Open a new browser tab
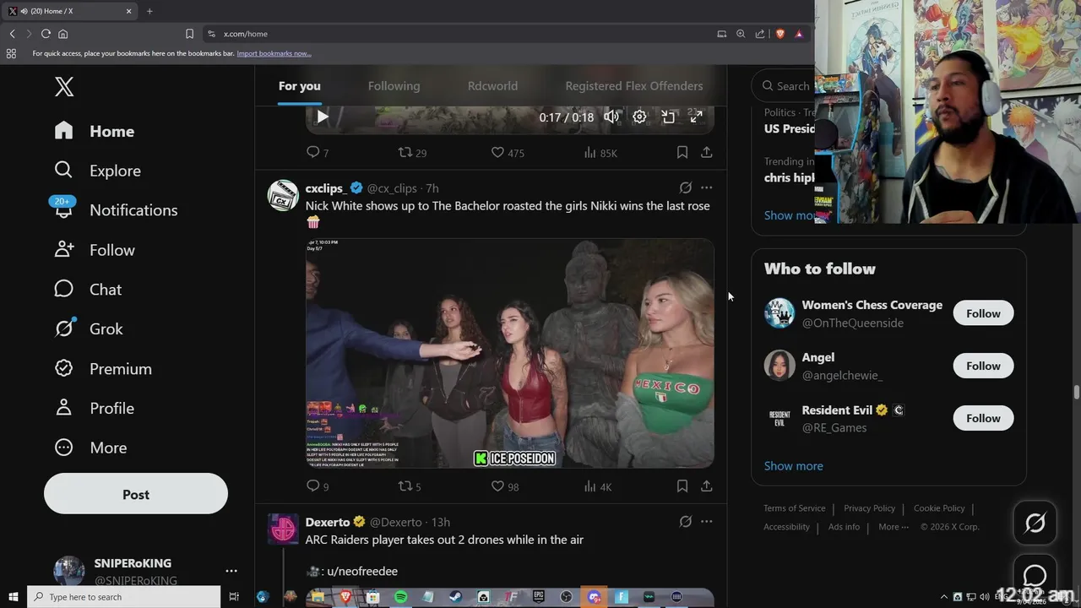This screenshot has width=1081, height=608. [x=149, y=11]
